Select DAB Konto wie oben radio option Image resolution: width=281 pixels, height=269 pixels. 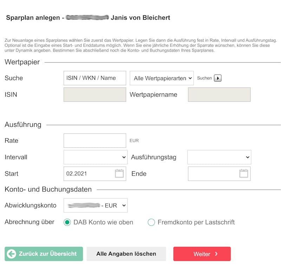(67, 222)
